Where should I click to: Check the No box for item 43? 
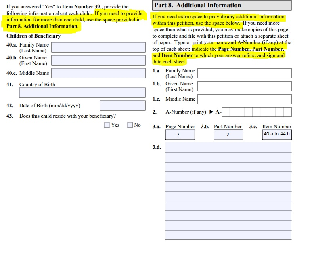130,125
